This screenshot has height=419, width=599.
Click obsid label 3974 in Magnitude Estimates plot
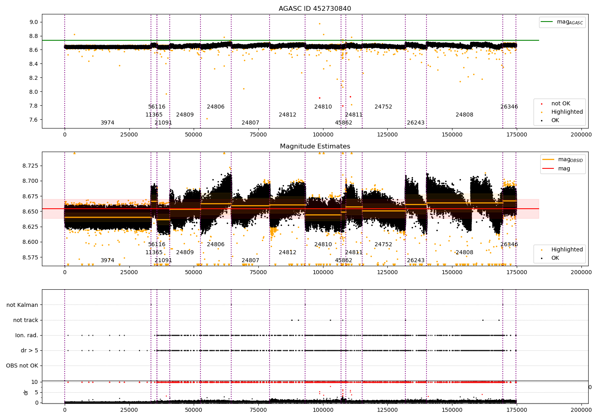[107, 261]
